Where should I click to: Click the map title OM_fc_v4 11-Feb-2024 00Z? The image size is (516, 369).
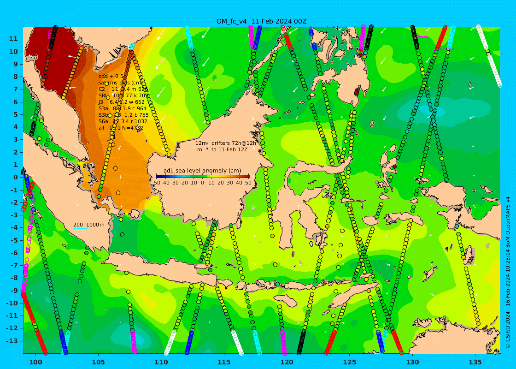[261, 21]
